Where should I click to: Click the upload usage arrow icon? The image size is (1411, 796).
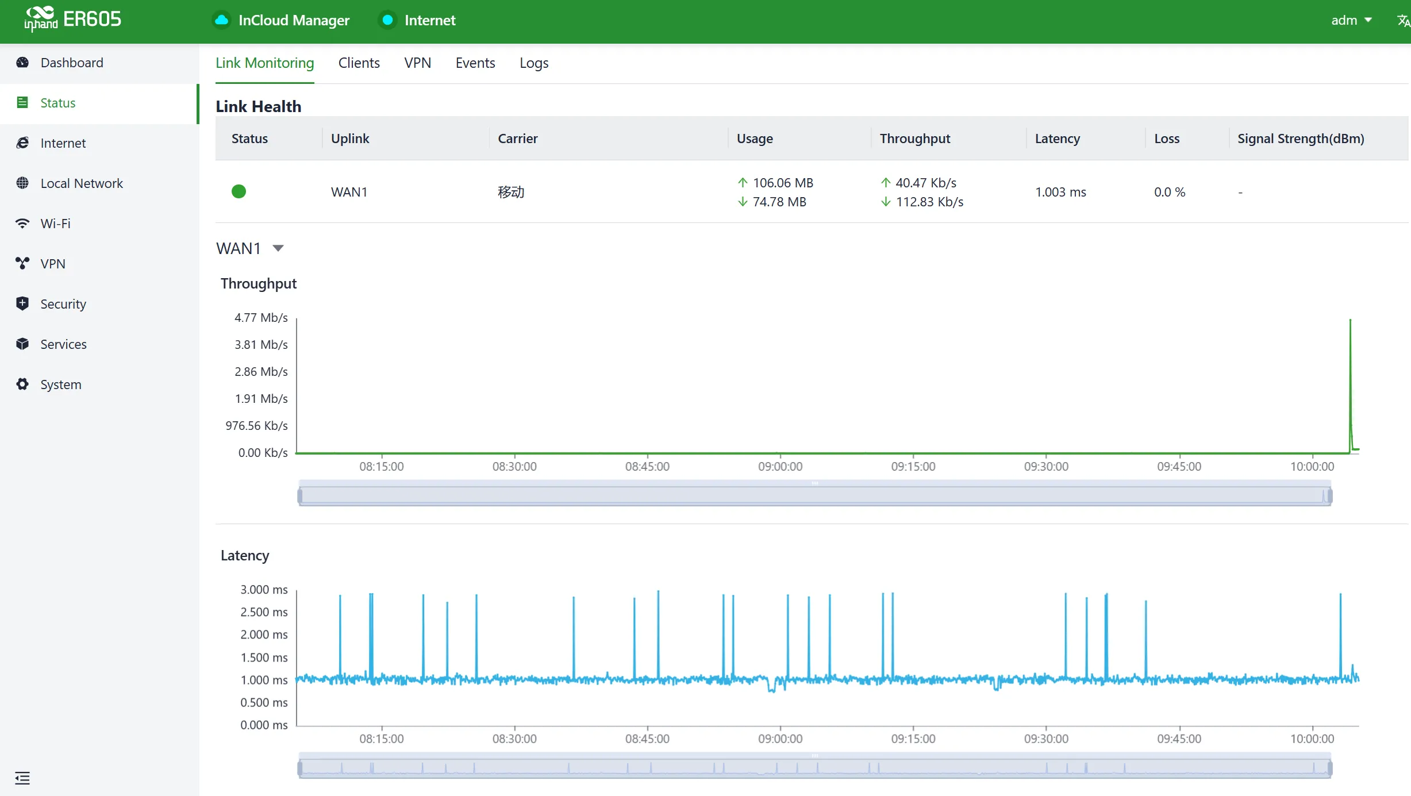click(743, 182)
